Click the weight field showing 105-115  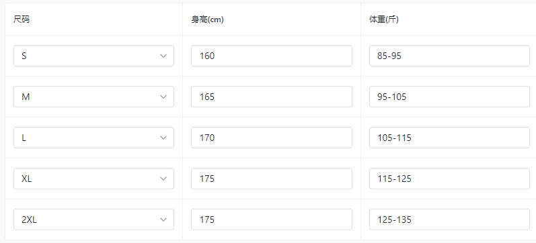[x=449, y=138]
